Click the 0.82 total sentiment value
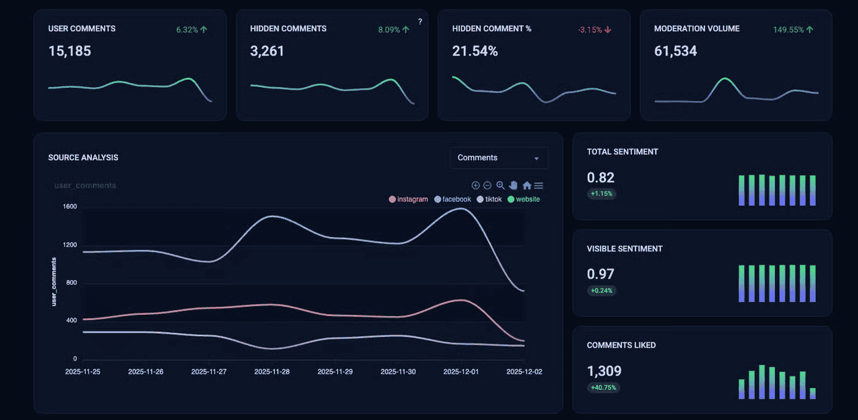Image resolution: width=858 pixels, height=420 pixels. click(601, 178)
